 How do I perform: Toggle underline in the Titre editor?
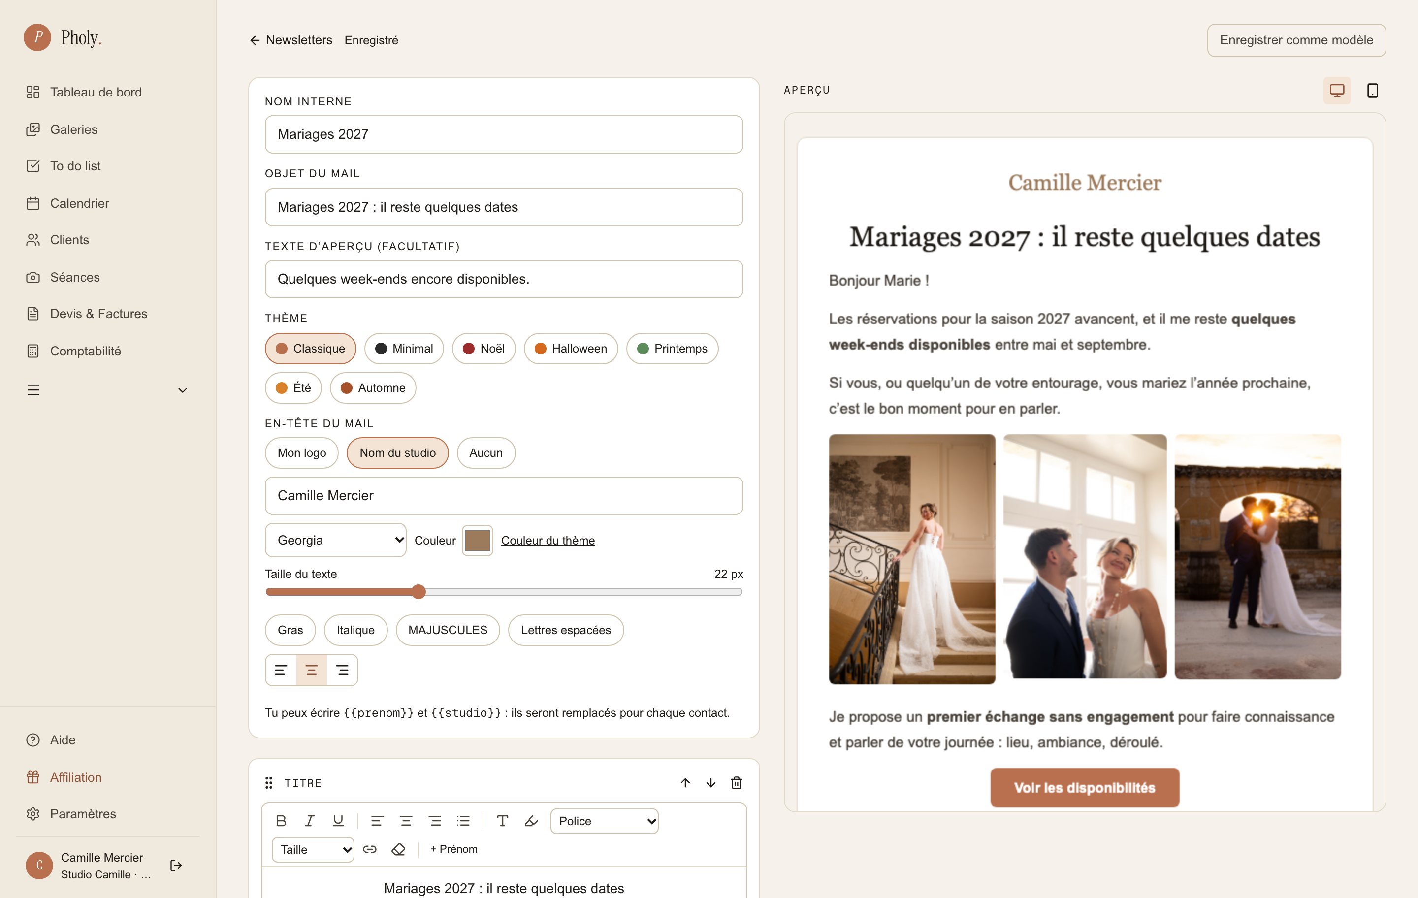(338, 821)
